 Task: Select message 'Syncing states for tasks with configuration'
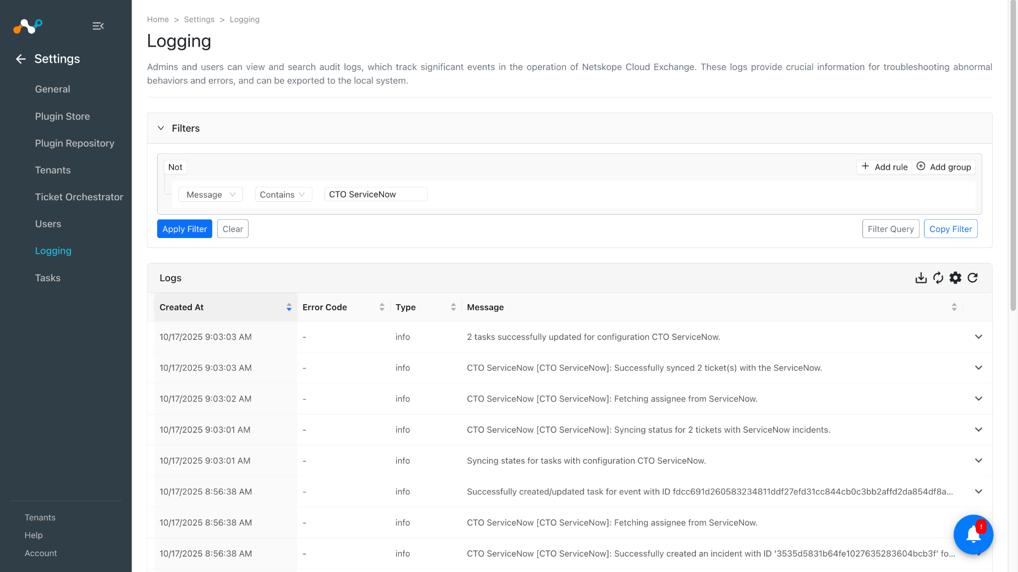click(586, 461)
